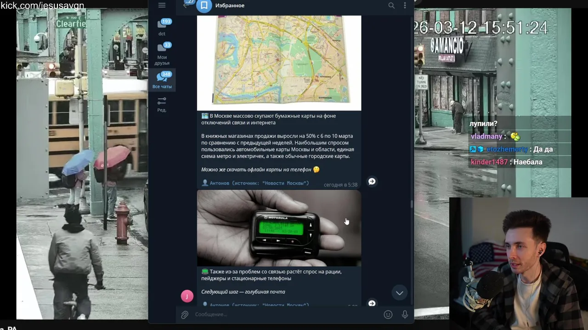The height and width of the screenshot is (330, 588).
Task: Click username etozhemorty in stream chat
Action: click(507, 149)
